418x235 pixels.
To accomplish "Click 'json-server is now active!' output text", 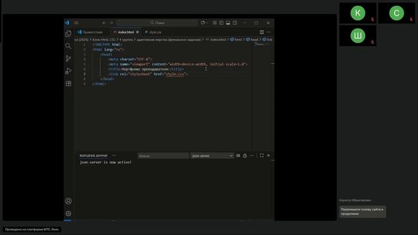I will (106, 163).
